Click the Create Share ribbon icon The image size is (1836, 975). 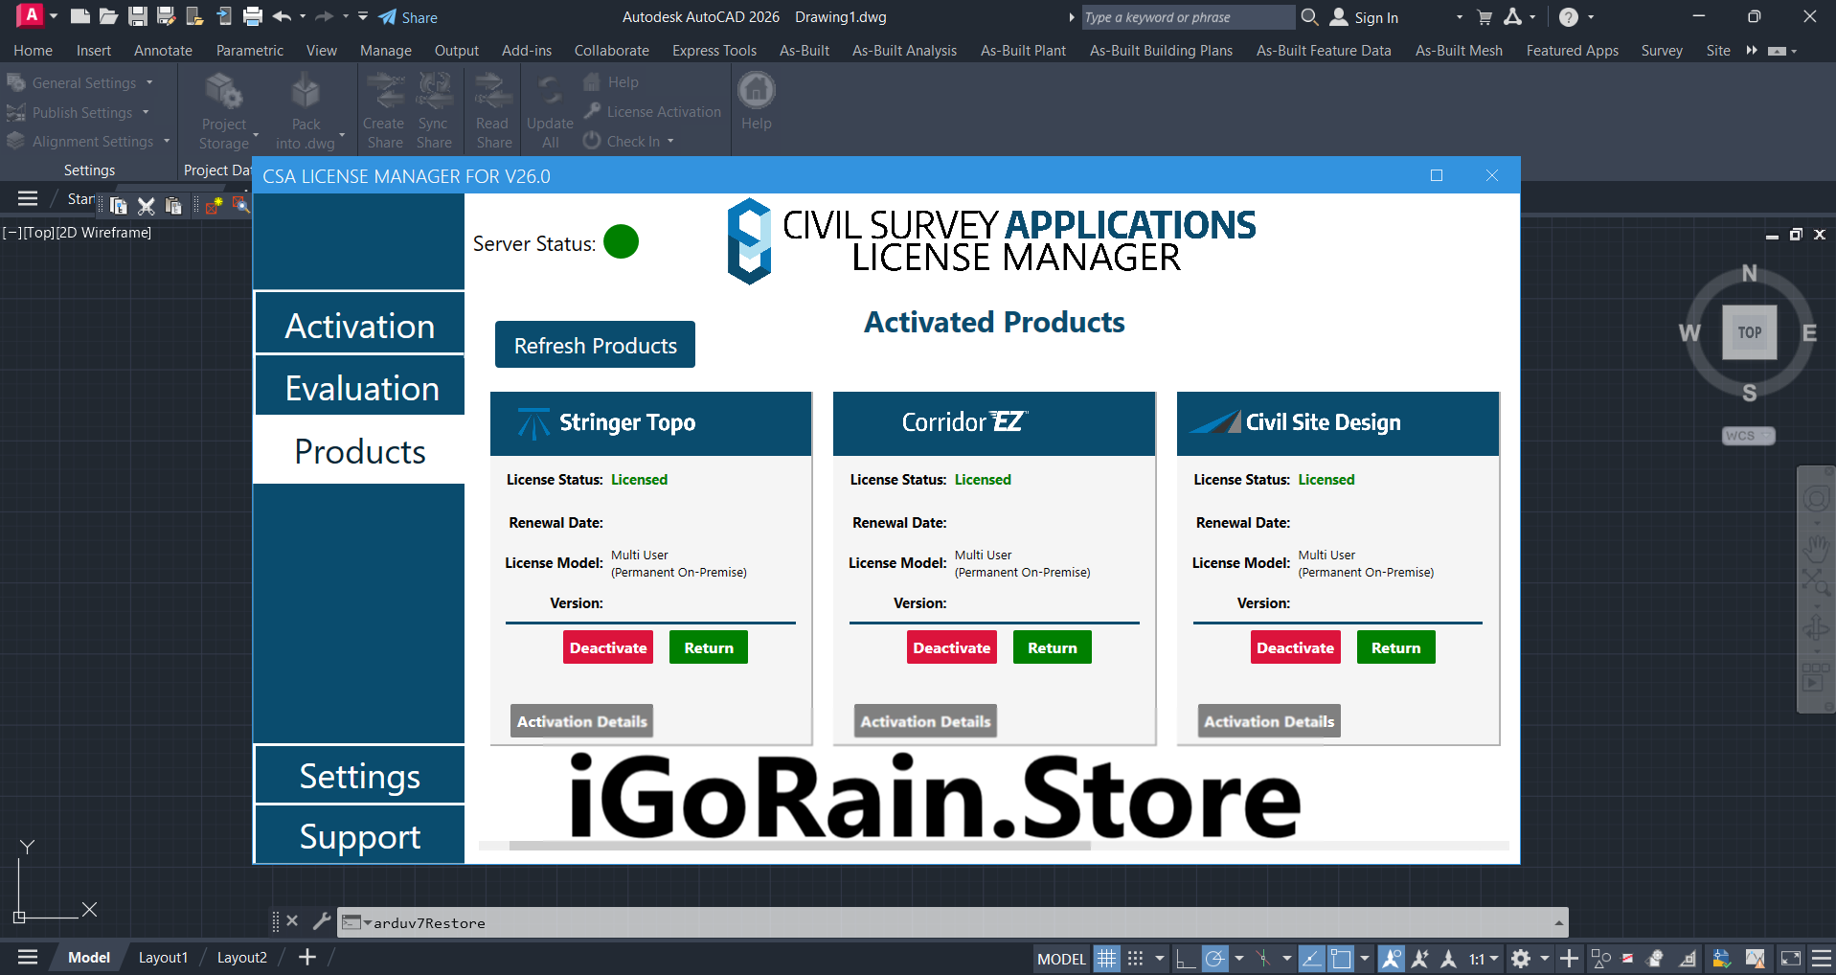(x=383, y=108)
